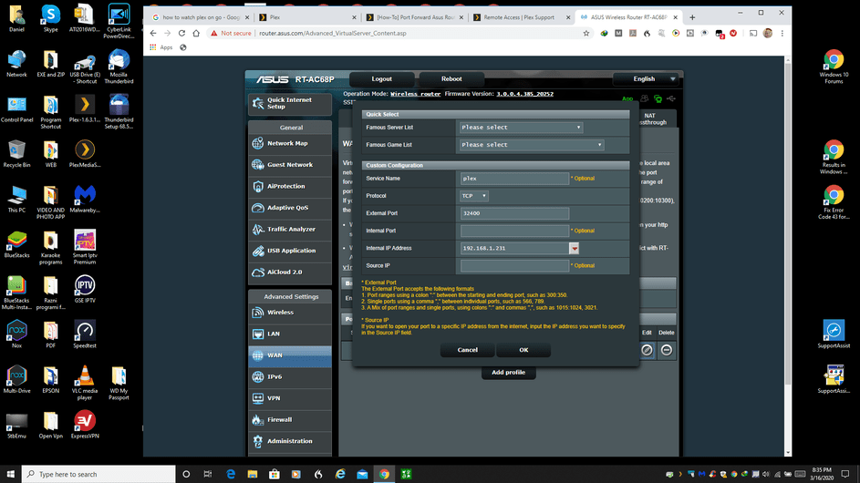
Task: Bookmark this page with the star icon
Action: point(586,33)
